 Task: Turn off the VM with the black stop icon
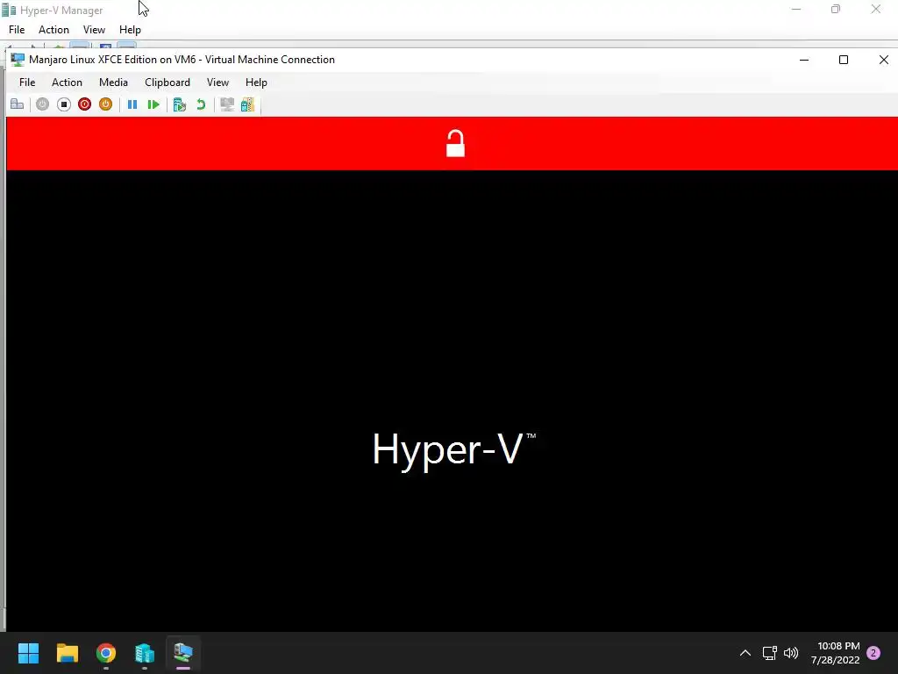click(x=63, y=104)
